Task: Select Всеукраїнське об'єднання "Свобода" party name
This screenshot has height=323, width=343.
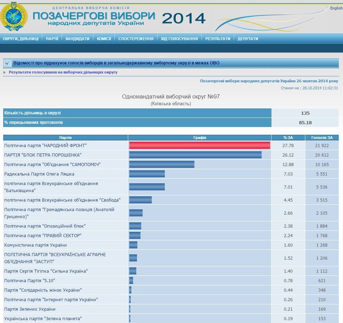Action: pyautogui.click(x=62, y=200)
